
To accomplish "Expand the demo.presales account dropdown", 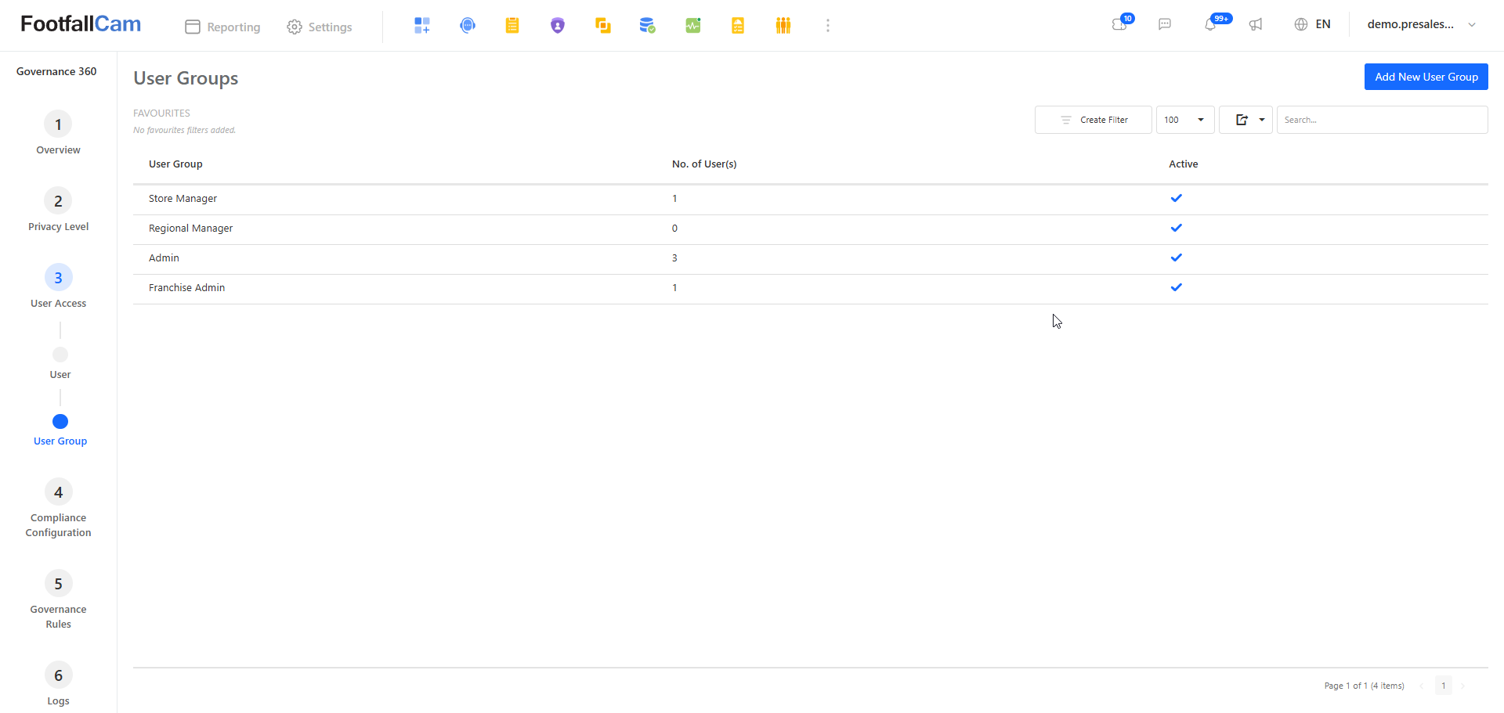I will (x=1421, y=24).
